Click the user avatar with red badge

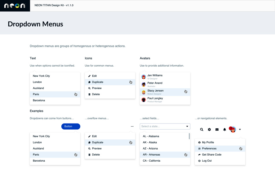pos(233,129)
